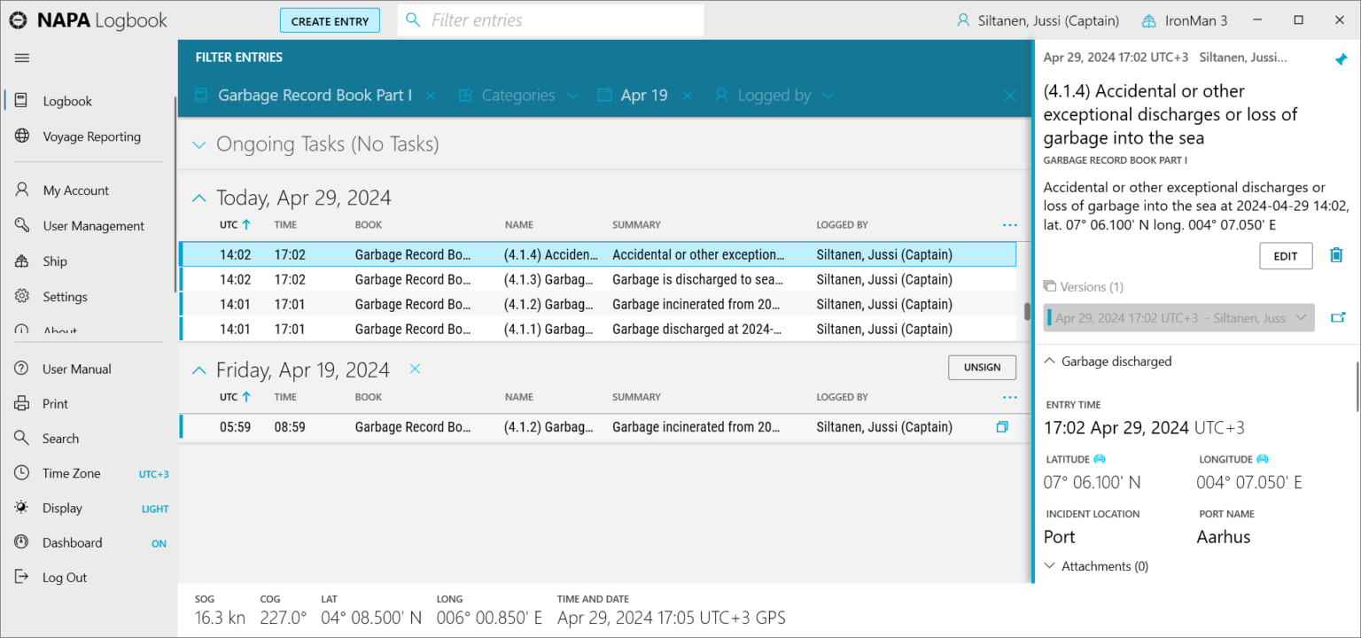The height and width of the screenshot is (638, 1361).
Task: Clear the Friday, Apr 19 date group
Action: 415,369
